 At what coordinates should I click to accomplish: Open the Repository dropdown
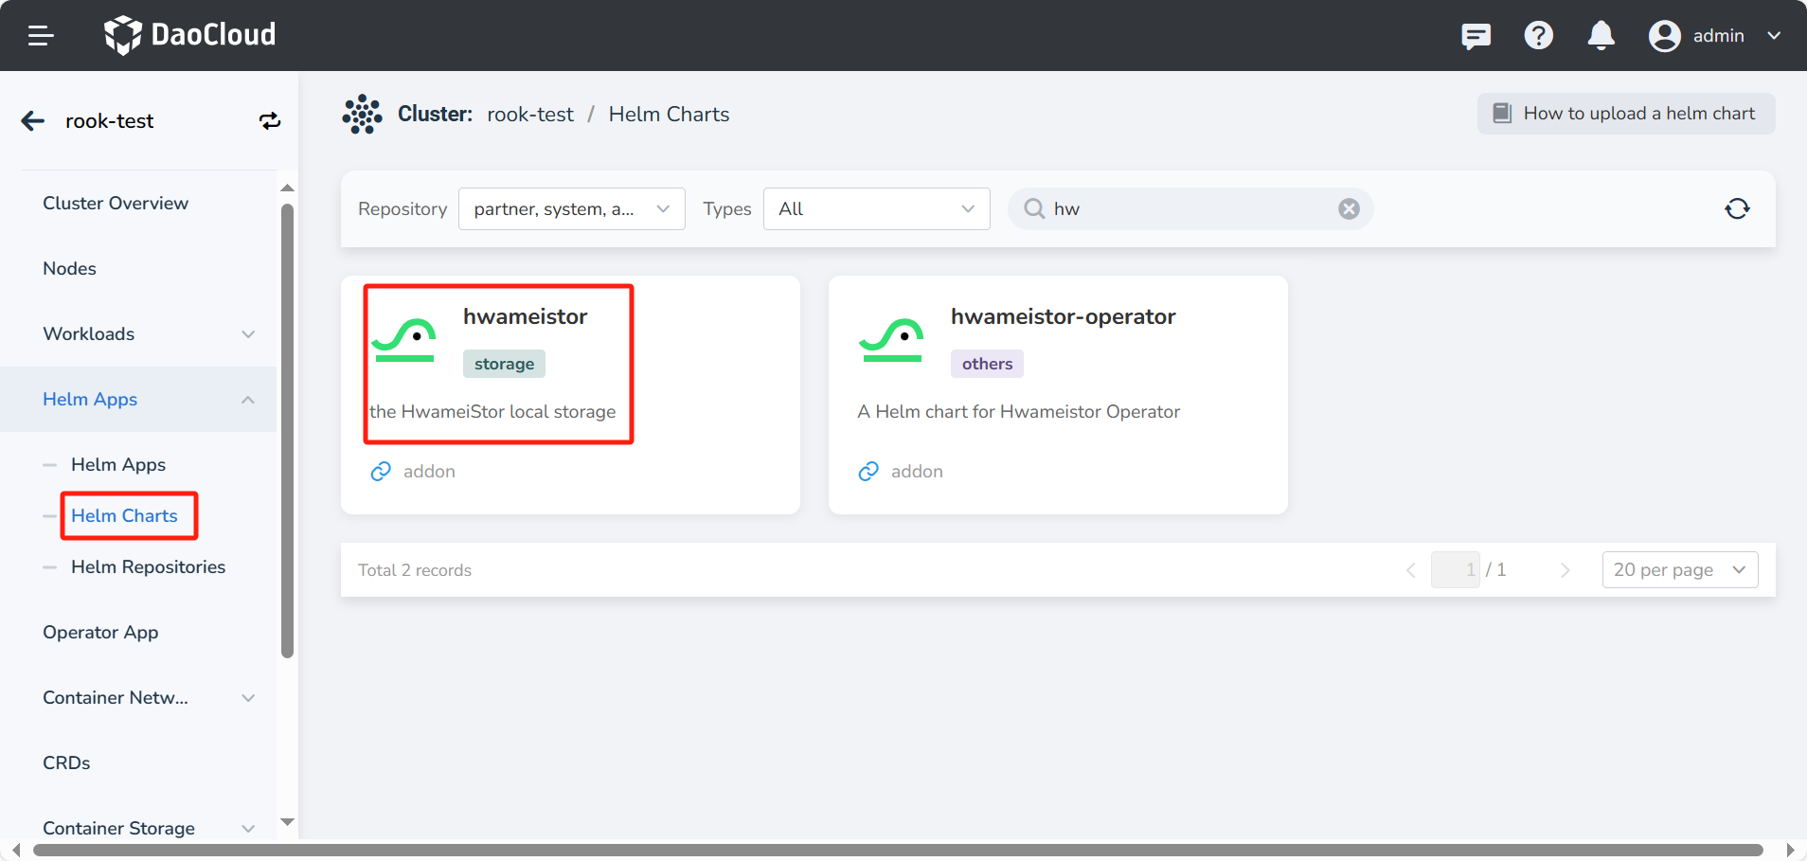pos(571,209)
